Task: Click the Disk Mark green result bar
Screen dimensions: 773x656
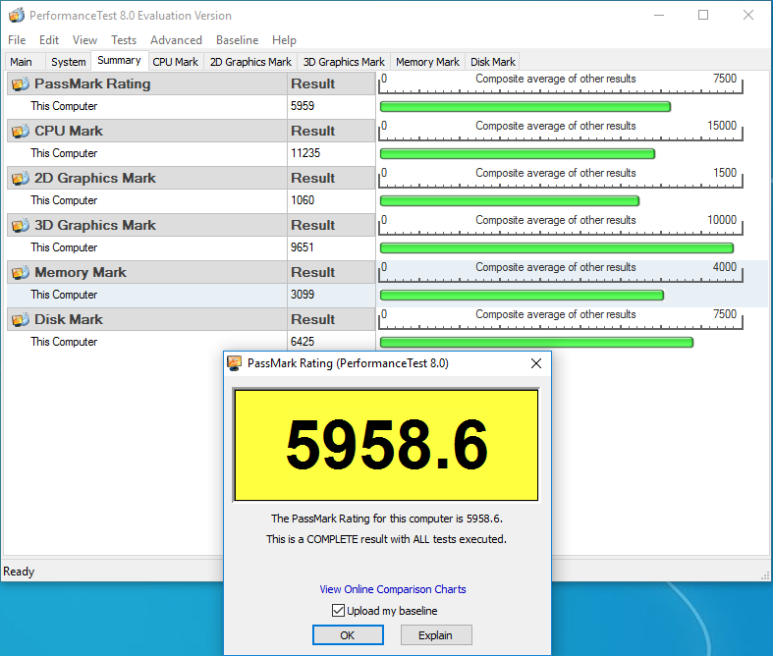Action: [x=536, y=342]
